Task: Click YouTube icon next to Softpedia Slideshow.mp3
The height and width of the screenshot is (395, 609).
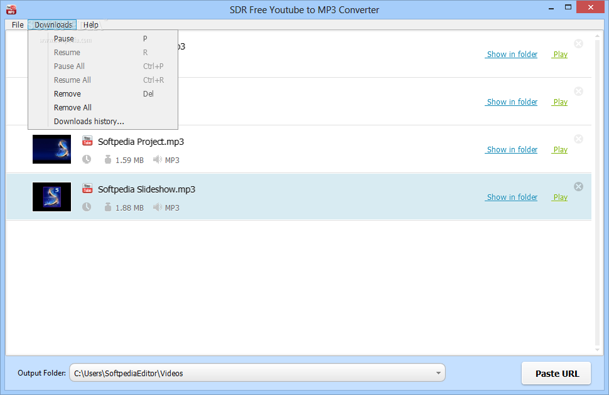Action: [87, 189]
